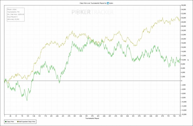The width and height of the screenshot is (193, 126).
Task: Click the 'Tournaments Played' x-axis title
Action: [x=92, y=118]
